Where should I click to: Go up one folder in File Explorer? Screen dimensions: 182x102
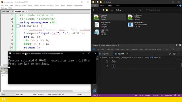(104, 10)
